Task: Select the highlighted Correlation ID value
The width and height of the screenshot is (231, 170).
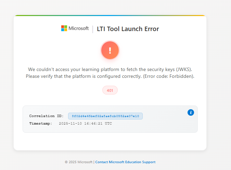Action: click(x=105, y=116)
